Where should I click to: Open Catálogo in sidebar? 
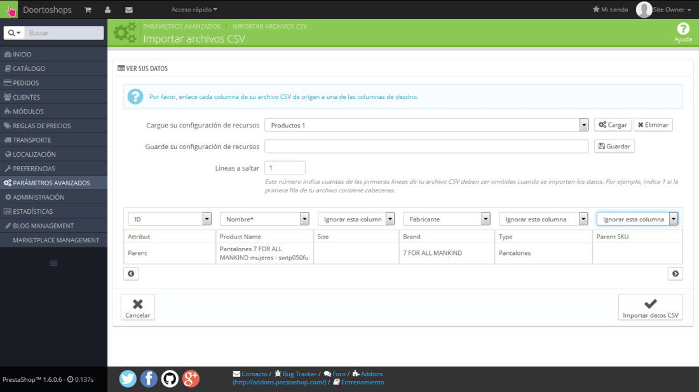(x=53, y=69)
